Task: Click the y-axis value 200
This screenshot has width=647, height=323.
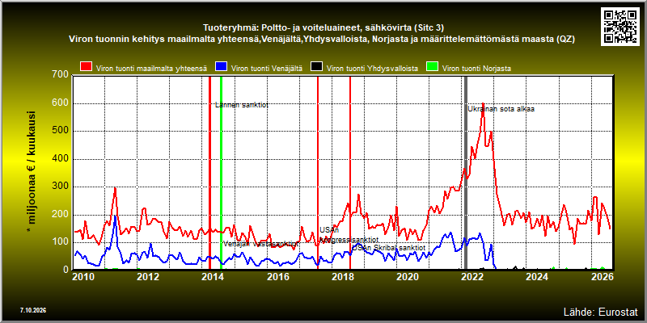Action: coord(60,214)
